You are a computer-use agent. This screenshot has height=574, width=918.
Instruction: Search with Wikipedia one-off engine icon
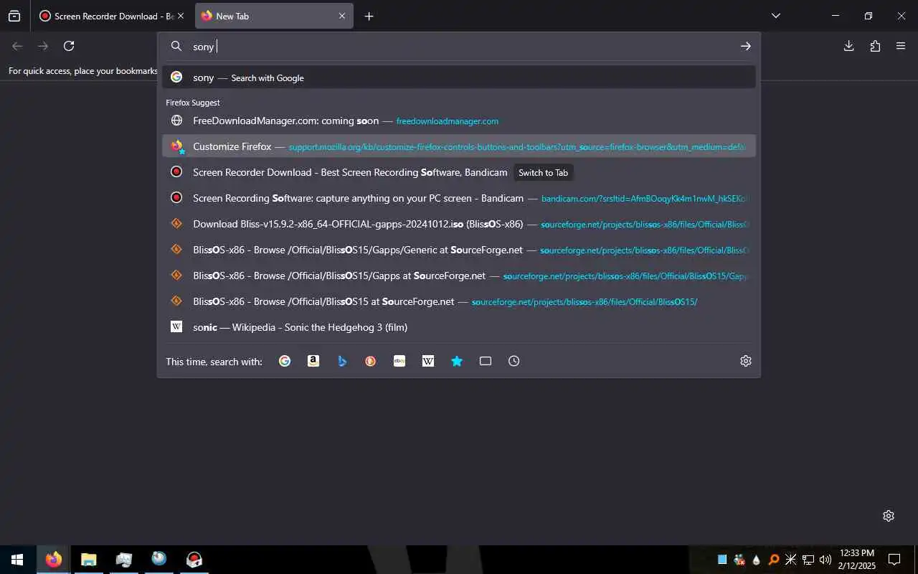[428, 361]
